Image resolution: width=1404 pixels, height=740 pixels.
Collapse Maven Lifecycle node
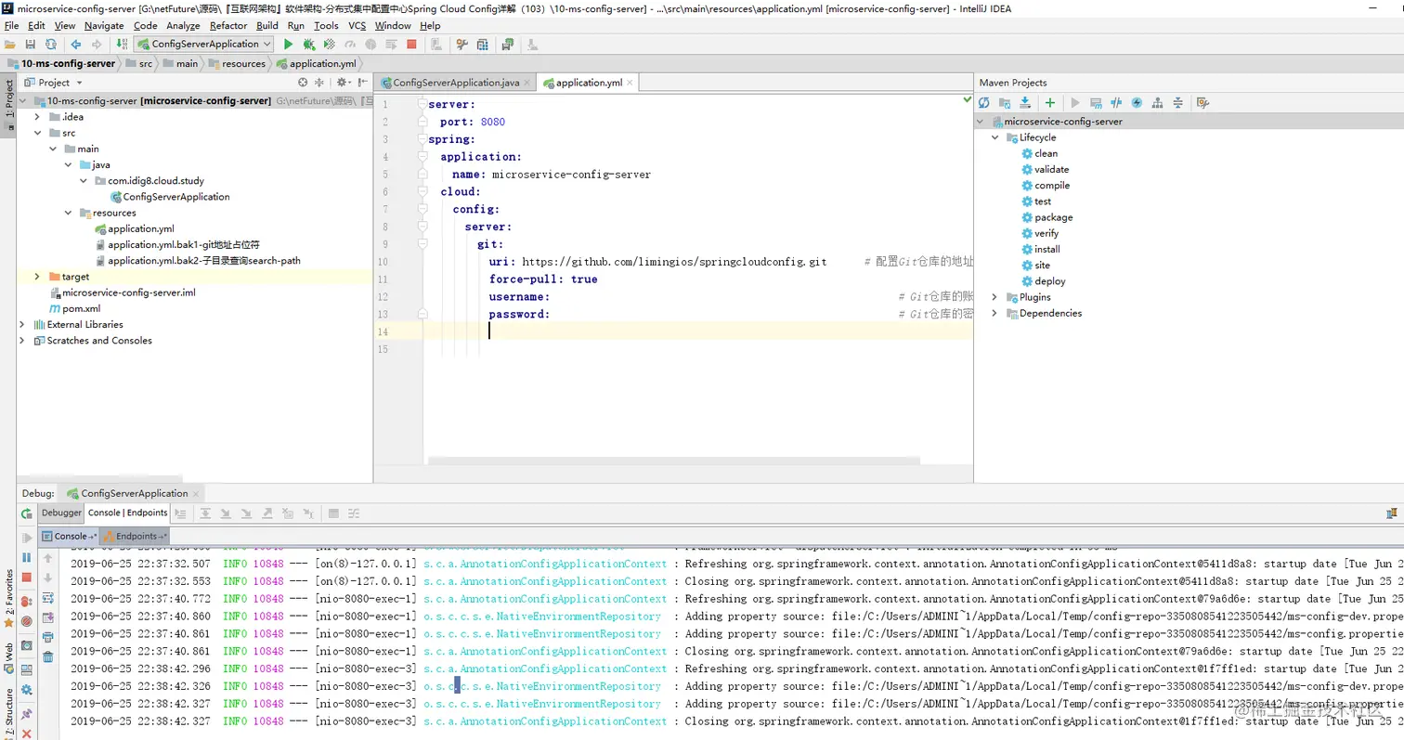(995, 137)
